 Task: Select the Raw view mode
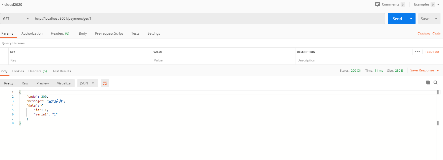25,83
